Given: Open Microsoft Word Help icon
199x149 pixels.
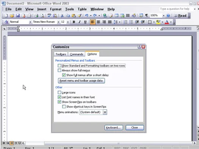Looking at the screenshot, I should [168, 16].
